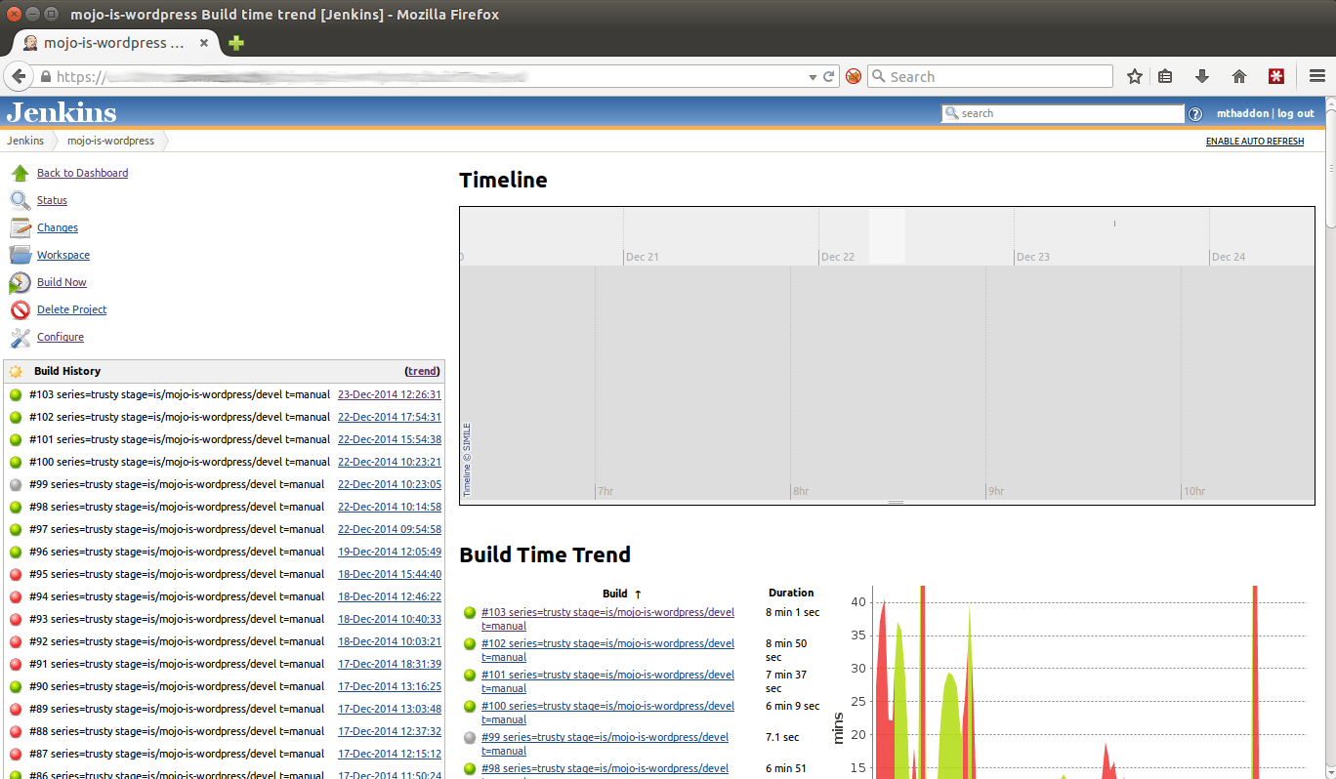The height and width of the screenshot is (779, 1336).
Task: Open the URL bar history dropdown arrow
Action: click(813, 76)
